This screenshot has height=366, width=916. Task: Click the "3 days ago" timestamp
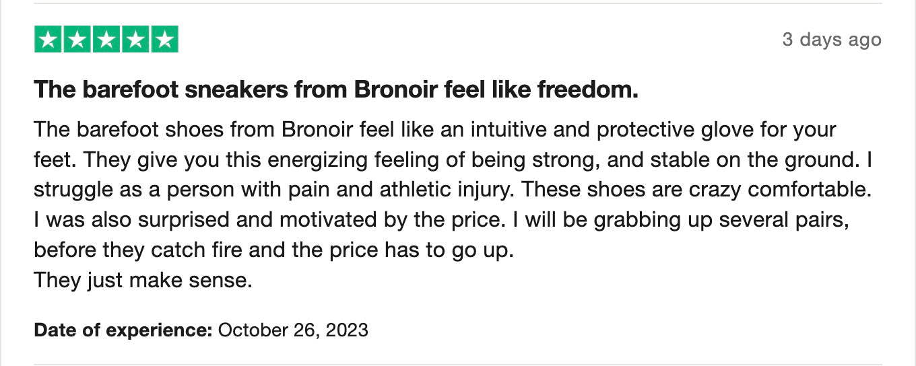(x=831, y=40)
